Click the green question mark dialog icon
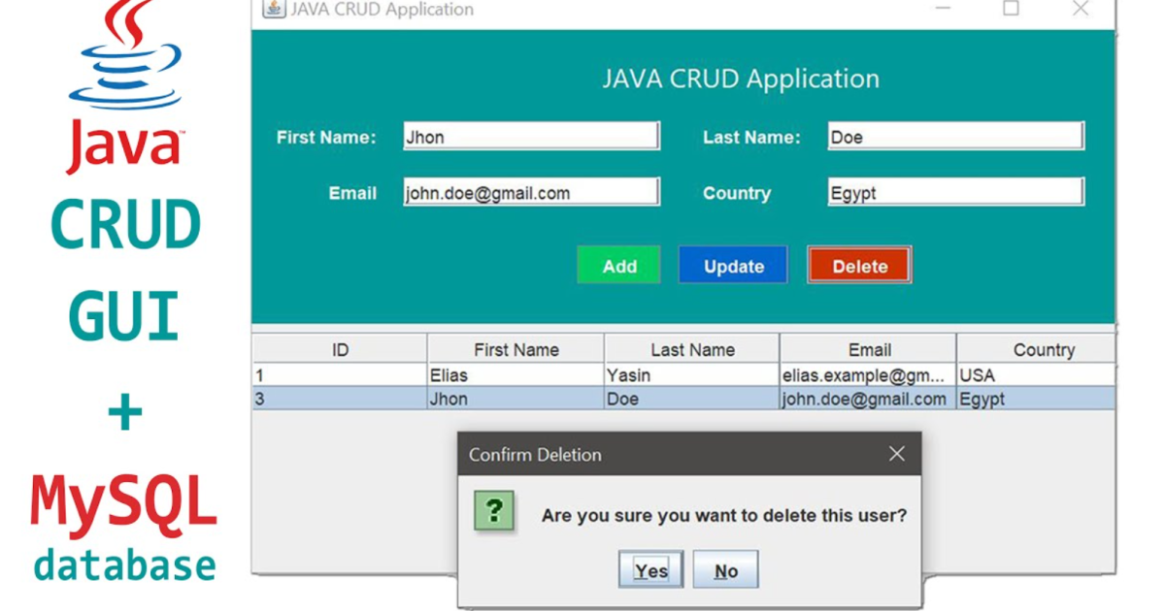This screenshot has height=611, width=1165. [495, 509]
